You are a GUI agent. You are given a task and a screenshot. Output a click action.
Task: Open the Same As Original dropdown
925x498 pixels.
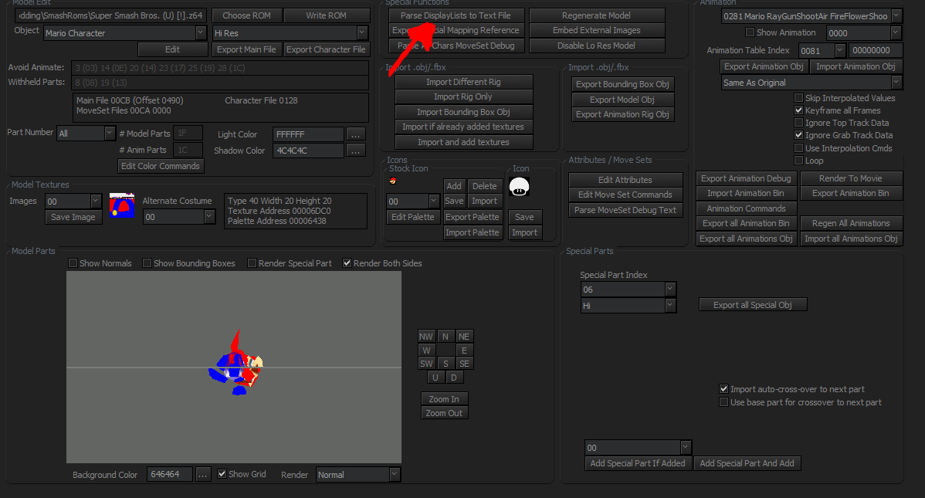coord(896,83)
